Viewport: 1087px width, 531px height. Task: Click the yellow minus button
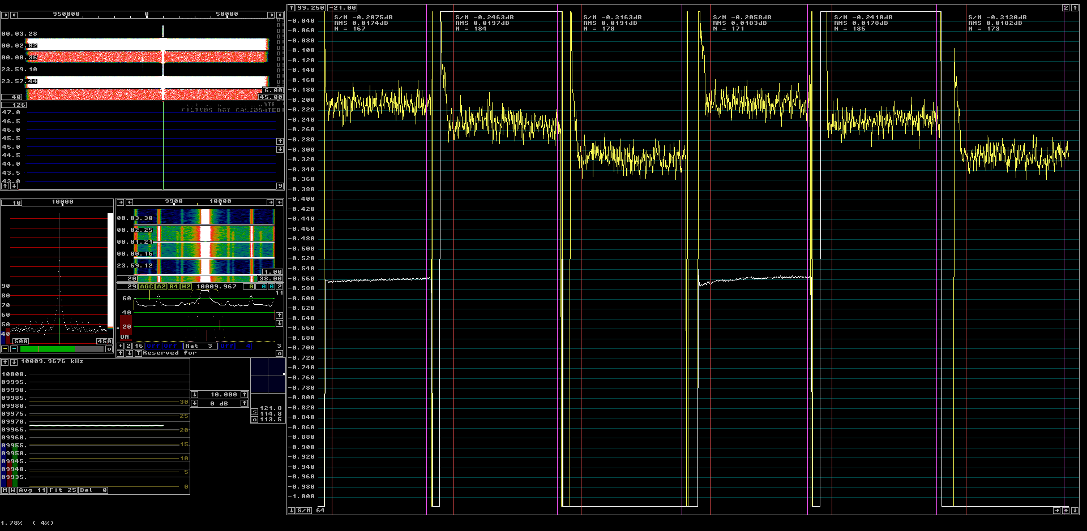click(5, 349)
